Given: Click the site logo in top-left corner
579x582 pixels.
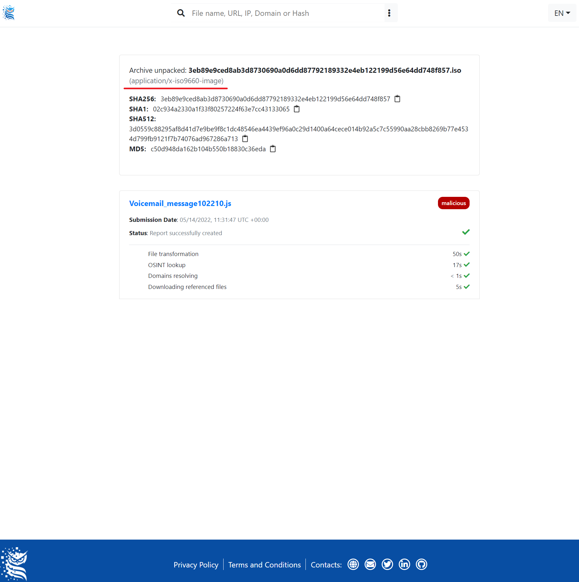Looking at the screenshot, I should pos(8,13).
